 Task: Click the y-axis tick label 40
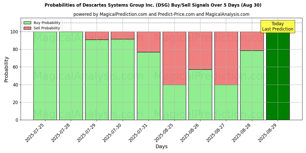coord(16,85)
